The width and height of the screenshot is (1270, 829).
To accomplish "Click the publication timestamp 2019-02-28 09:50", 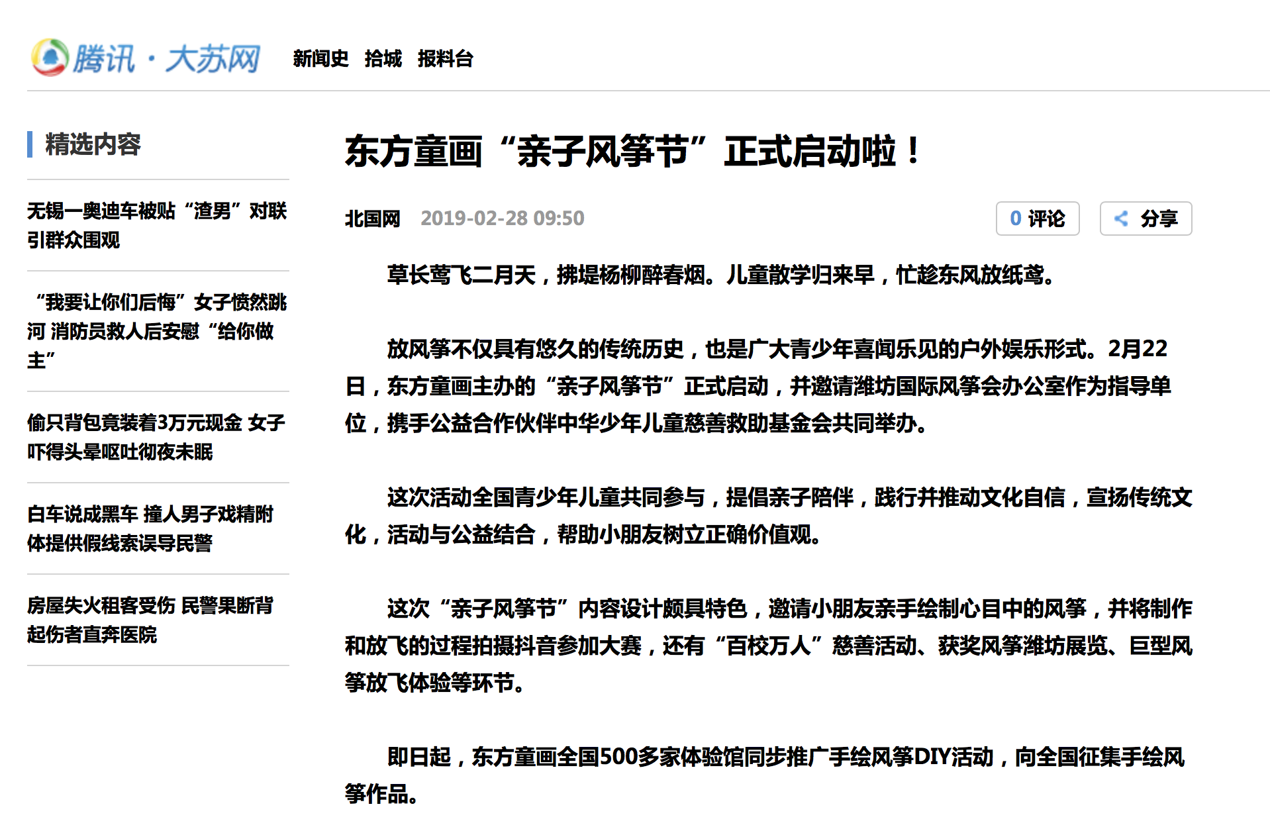I will point(502,219).
